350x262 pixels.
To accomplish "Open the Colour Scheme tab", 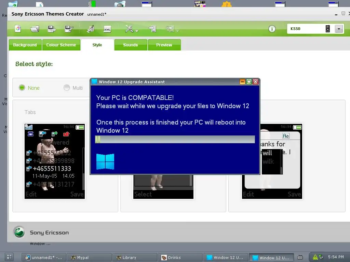I will [61, 45].
